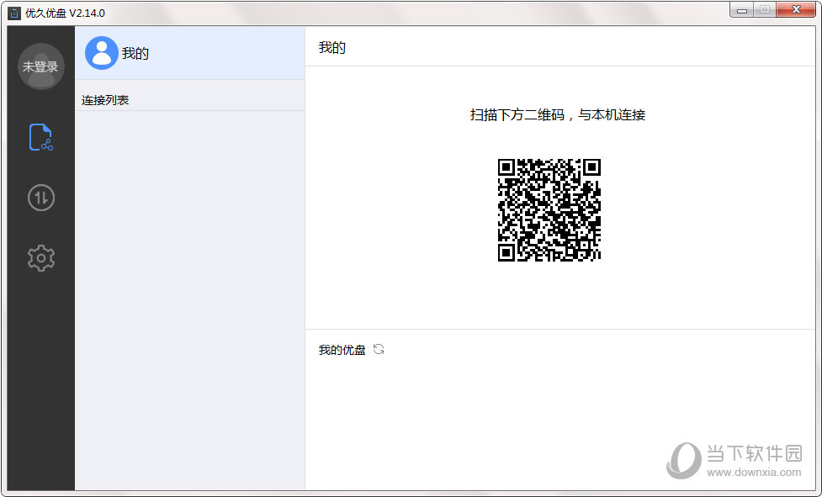This screenshot has height=497, width=822.
Task: Click the 我的优盘 label
Action: (342, 350)
